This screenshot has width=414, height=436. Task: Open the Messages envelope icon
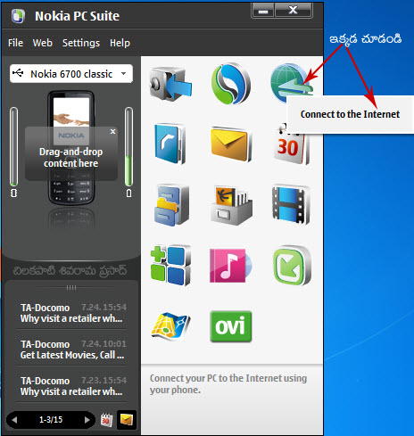coord(231,144)
